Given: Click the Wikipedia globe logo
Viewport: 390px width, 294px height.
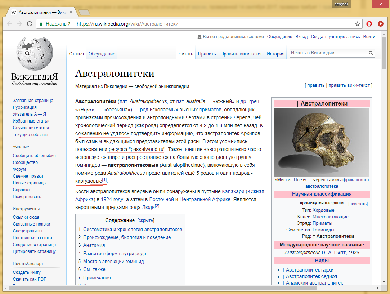Looking at the screenshot, I should point(35,54).
